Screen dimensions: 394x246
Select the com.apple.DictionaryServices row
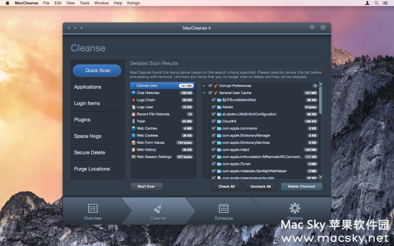260,143
